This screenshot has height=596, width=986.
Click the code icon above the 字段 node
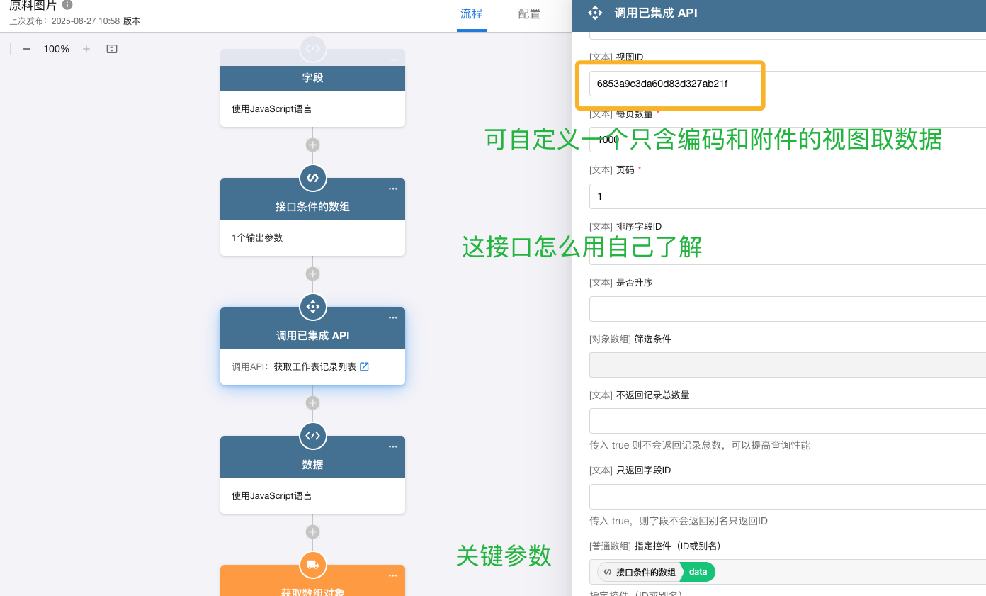(312, 49)
